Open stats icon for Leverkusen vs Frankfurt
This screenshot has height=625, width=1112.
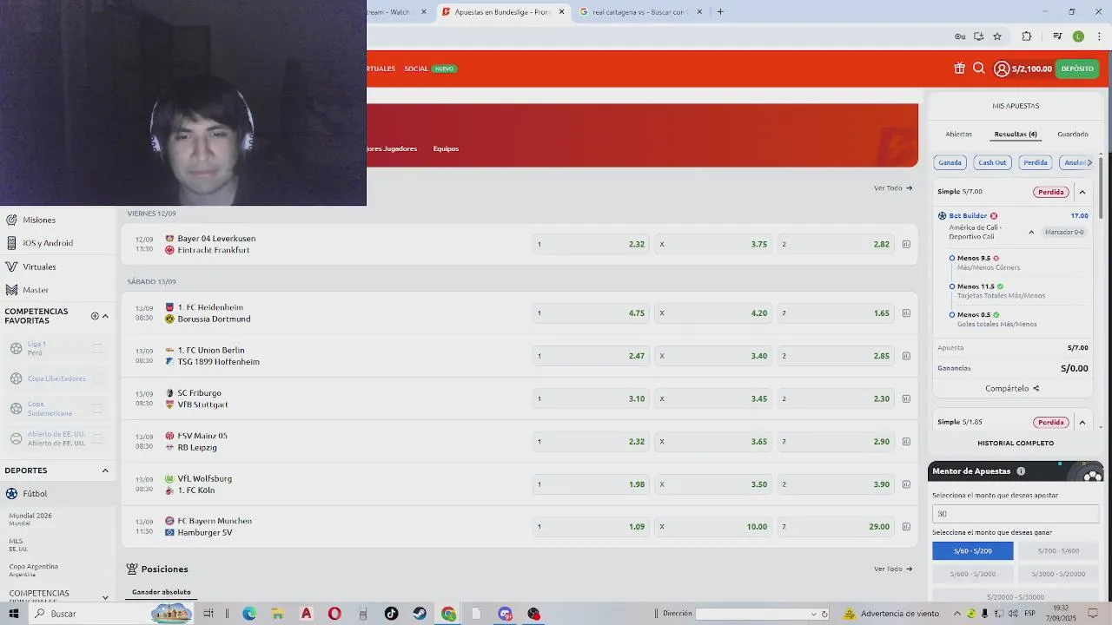click(x=906, y=245)
